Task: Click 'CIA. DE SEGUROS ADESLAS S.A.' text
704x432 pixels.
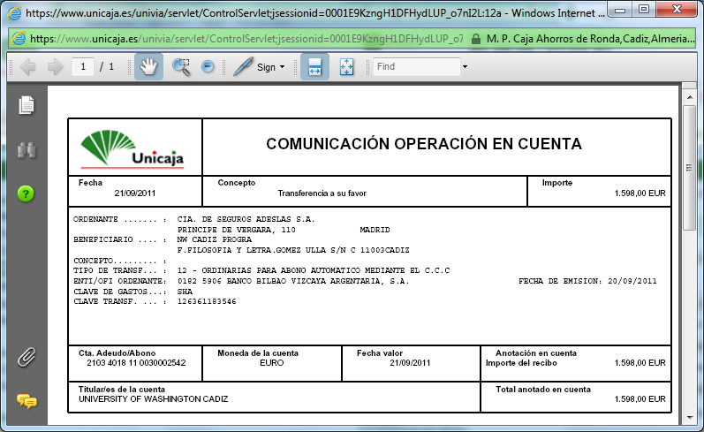Action: [x=246, y=219]
